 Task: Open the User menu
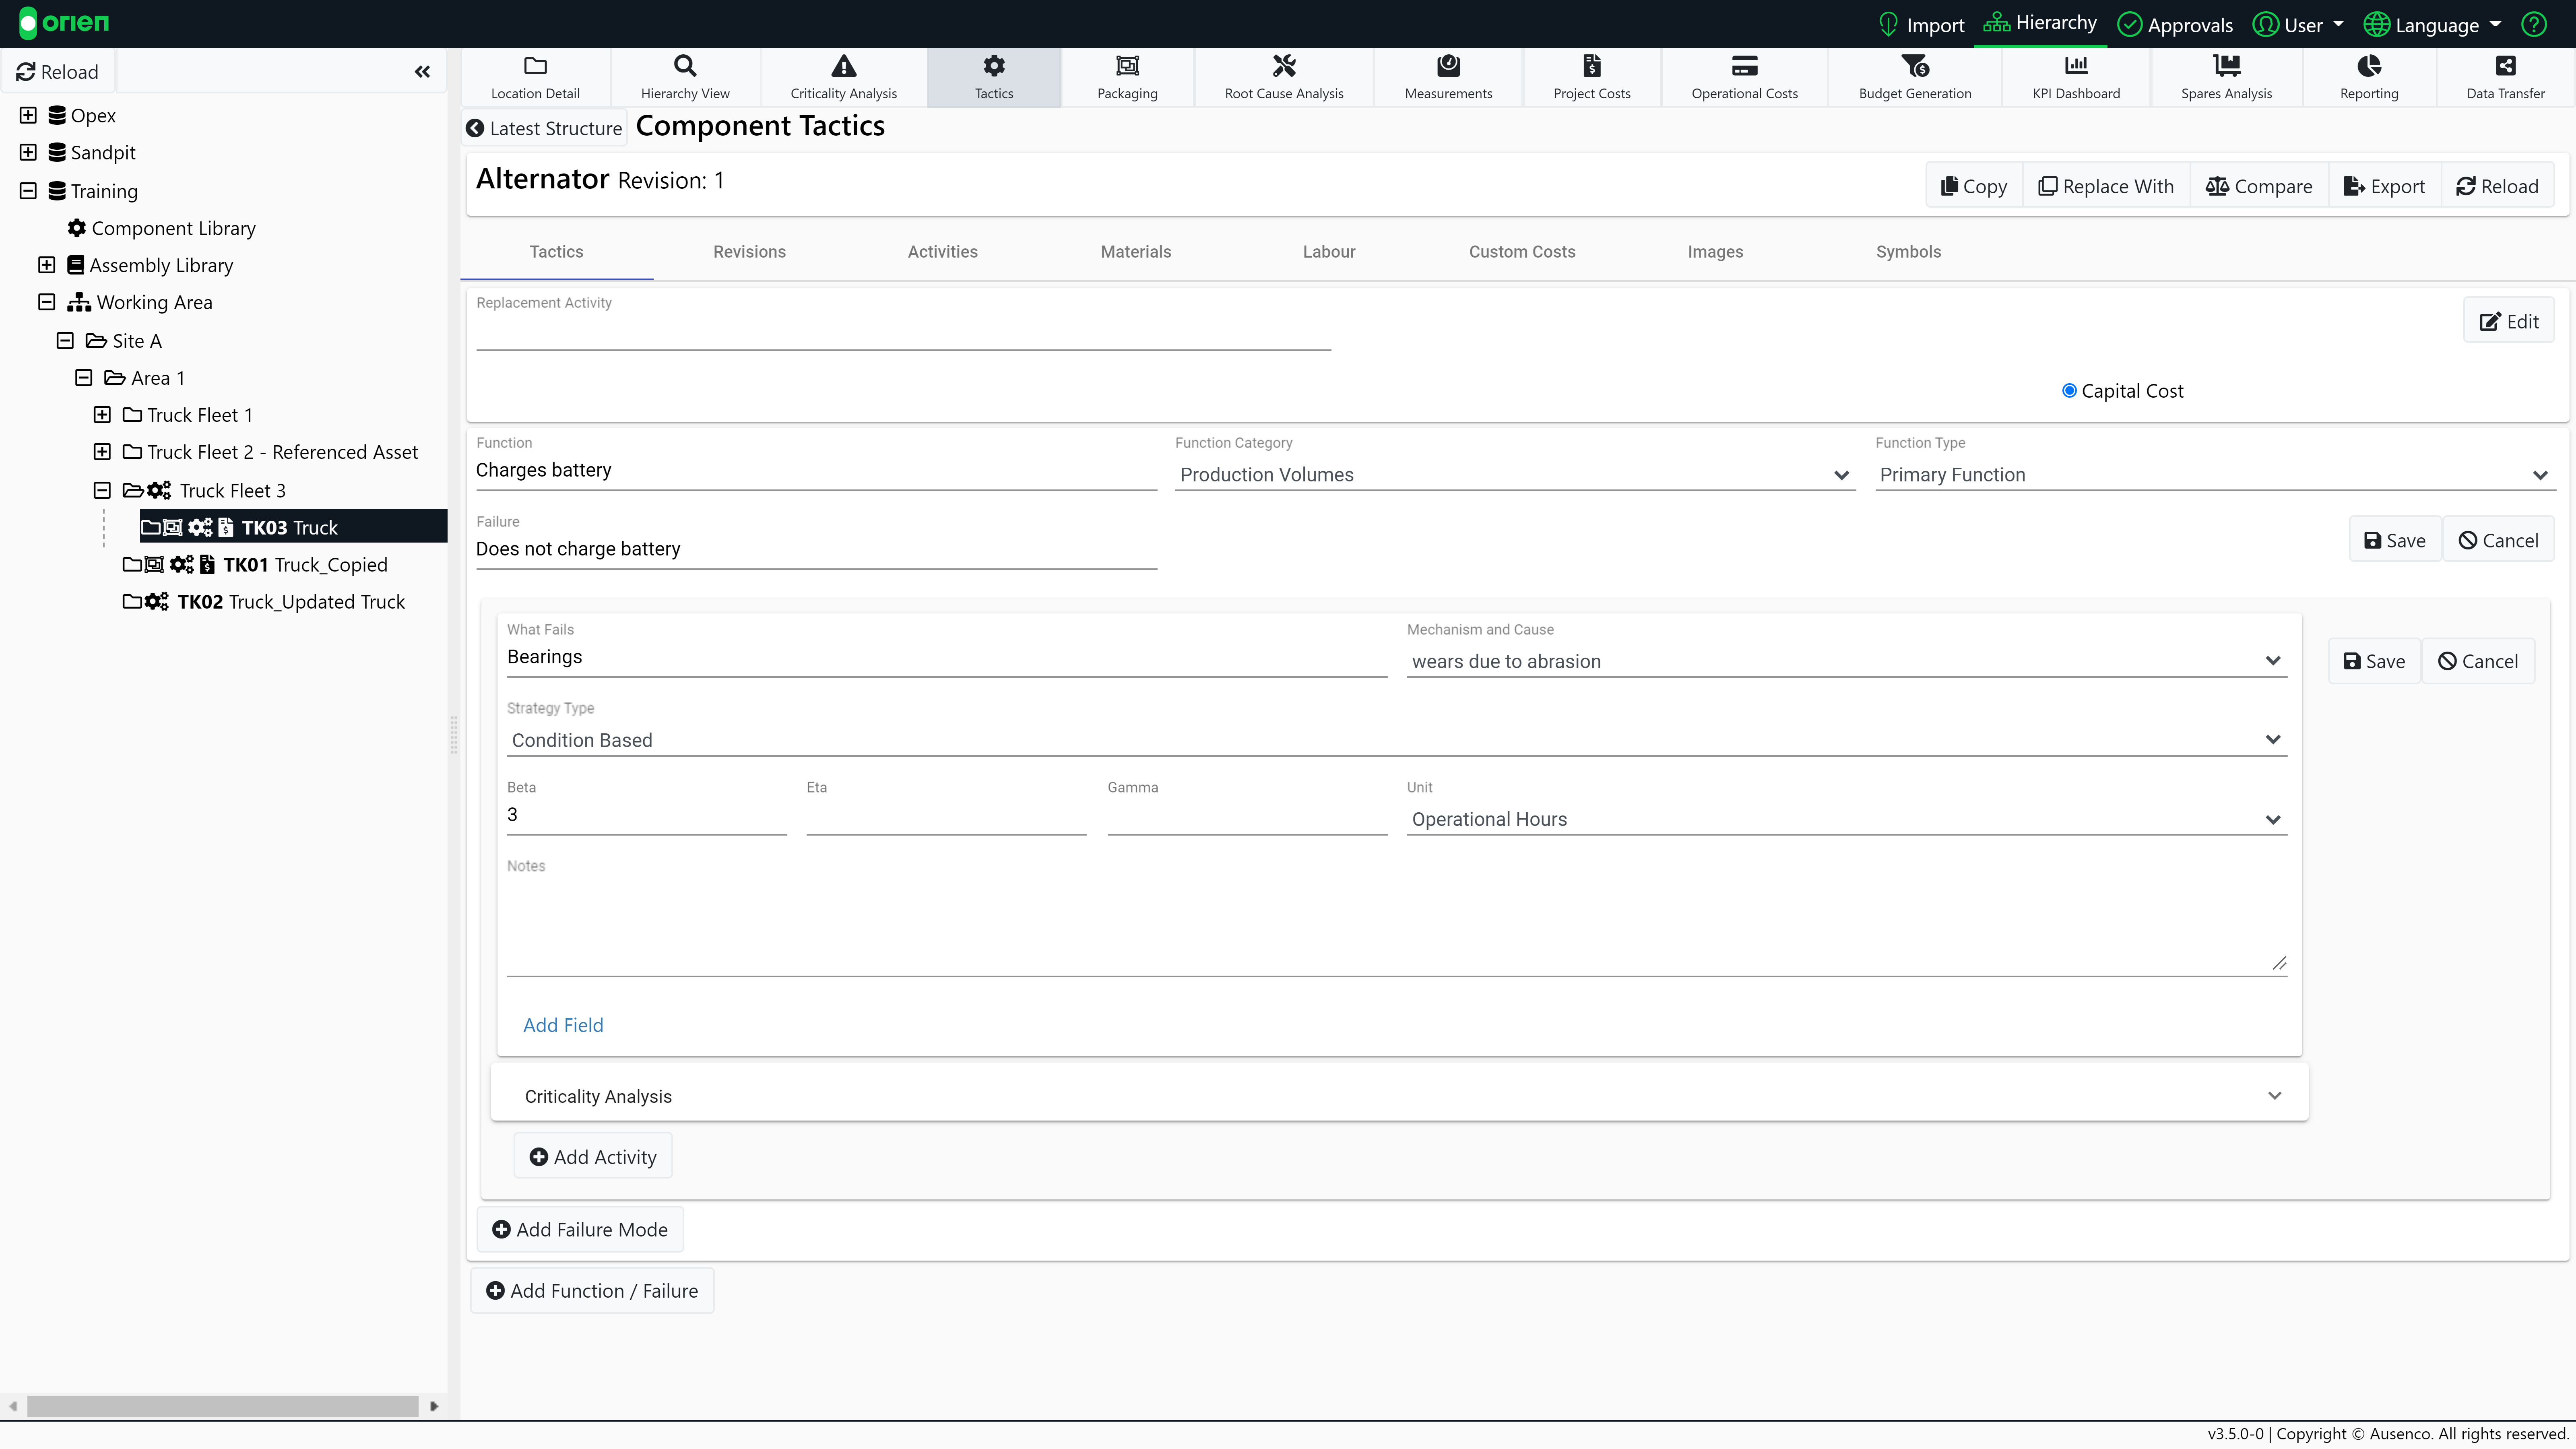pos(2298,24)
